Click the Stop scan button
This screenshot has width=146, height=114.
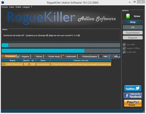[x=133, y=22]
